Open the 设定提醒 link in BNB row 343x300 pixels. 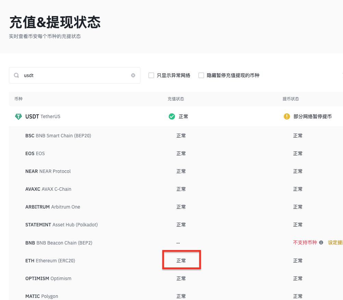(335, 242)
